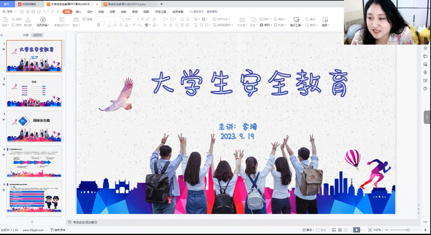Open the 插入 (Insert) ribbon tab

coord(78,12)
